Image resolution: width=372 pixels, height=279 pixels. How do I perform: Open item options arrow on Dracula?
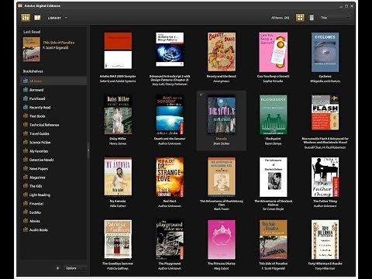[201, 95]
